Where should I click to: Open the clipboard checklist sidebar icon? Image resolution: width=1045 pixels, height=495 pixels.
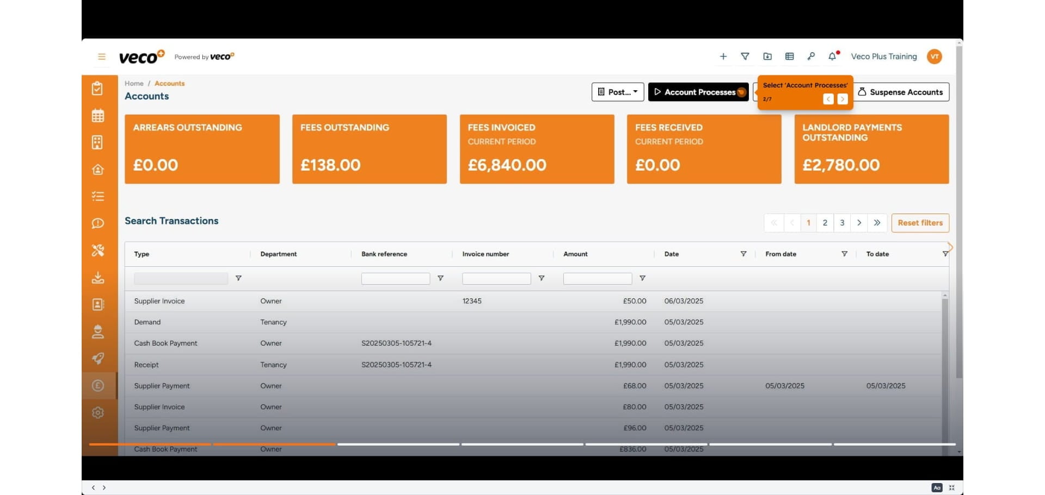coord(97,89)
